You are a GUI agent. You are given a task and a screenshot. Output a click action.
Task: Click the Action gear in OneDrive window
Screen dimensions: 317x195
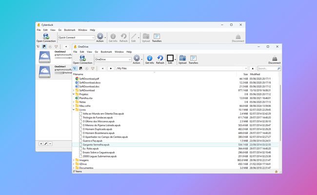[x=137, y=58]
